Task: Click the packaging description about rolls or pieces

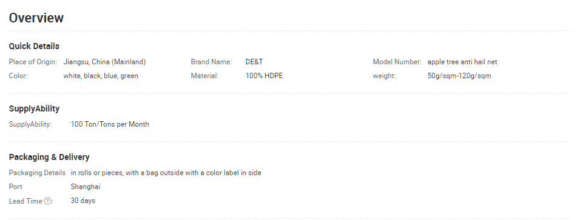Action: click(x=166, y=173)
